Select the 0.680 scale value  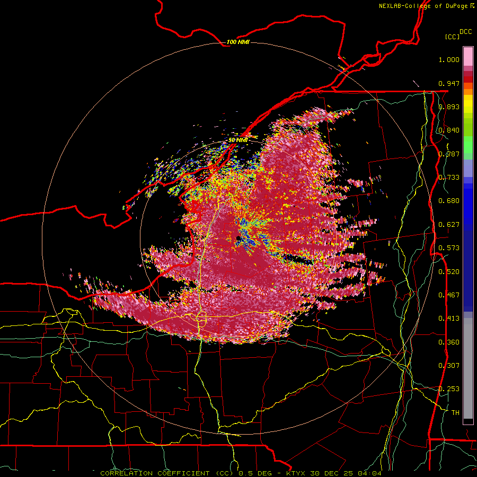tap(449, 201)
